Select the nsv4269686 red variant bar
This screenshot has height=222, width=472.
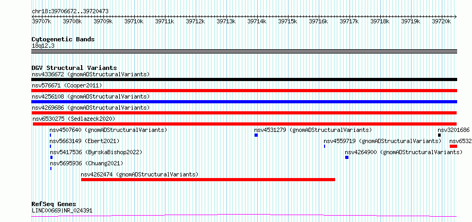point(244,113)
